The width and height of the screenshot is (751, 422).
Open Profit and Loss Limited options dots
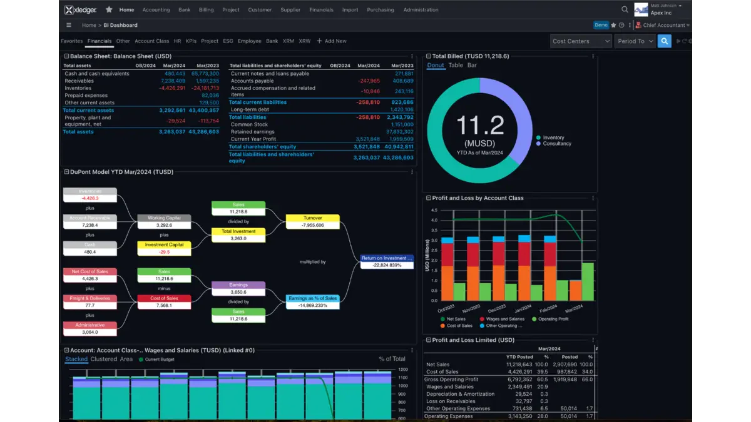click(x=592, y=340)
